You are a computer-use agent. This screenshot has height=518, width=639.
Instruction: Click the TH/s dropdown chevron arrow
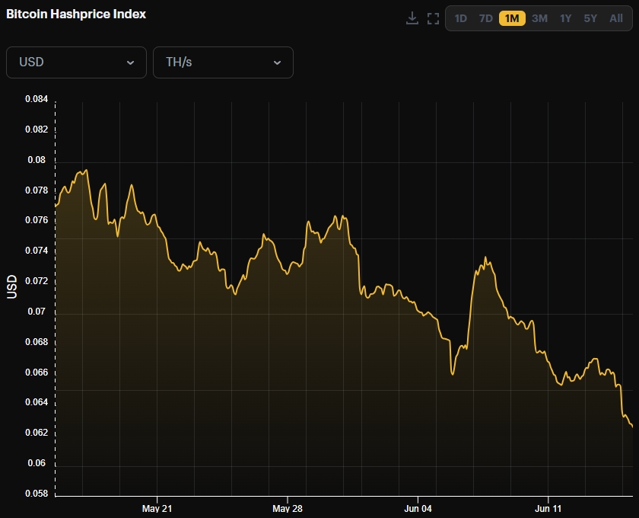[x=277, y=62]
